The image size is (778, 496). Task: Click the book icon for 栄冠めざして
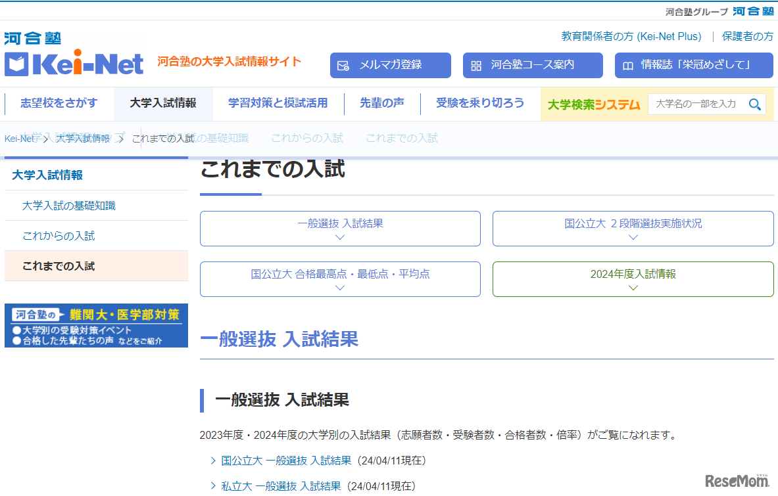point(628,66)
